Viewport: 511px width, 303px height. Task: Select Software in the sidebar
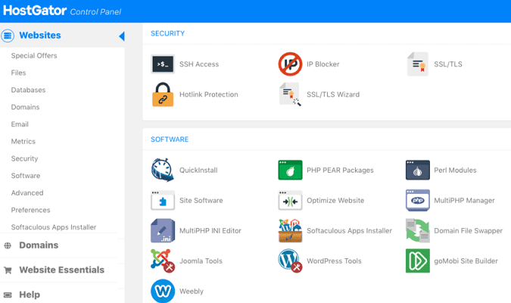click(26, 176)
